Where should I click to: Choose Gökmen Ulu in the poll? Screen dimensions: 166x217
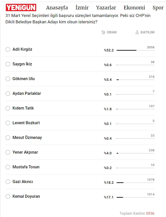click(8, 79)
